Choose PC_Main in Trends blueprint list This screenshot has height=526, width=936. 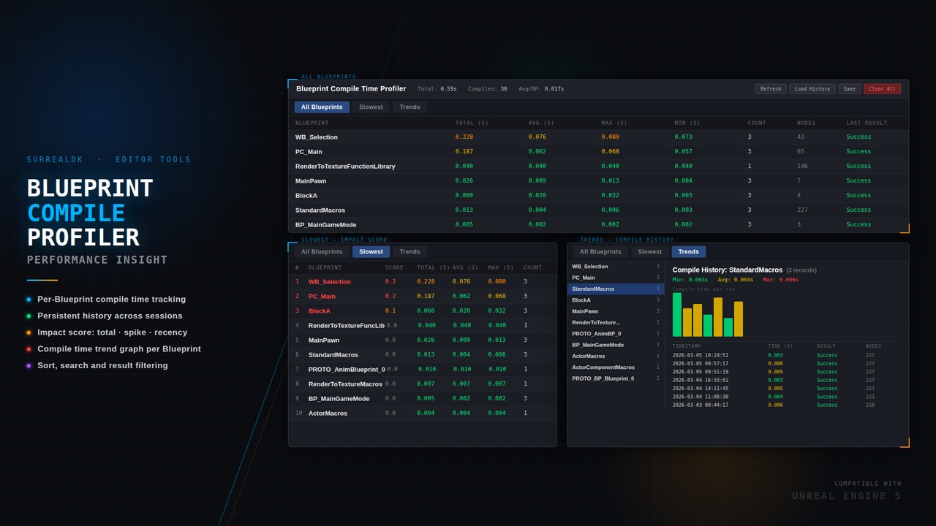[616, 278]
